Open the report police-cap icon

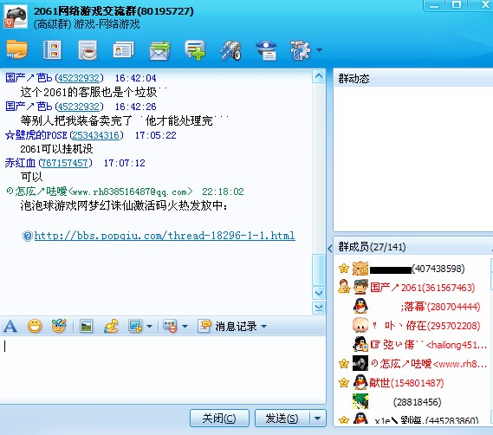click(266, 50)
